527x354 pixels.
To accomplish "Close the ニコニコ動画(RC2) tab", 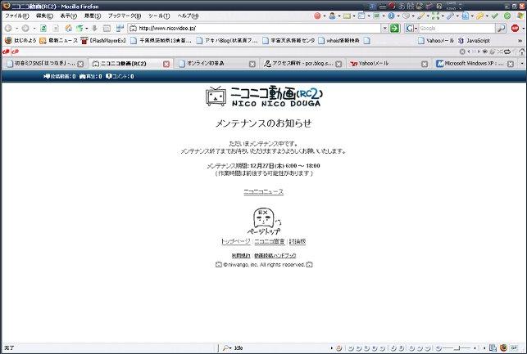I will (x=166, y=64).
